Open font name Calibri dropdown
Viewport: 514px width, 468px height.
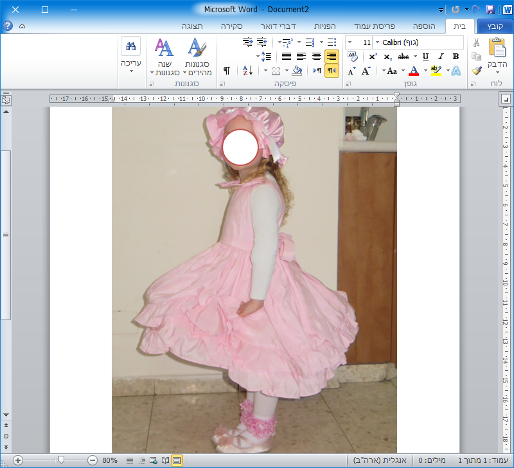coord(377,42)
